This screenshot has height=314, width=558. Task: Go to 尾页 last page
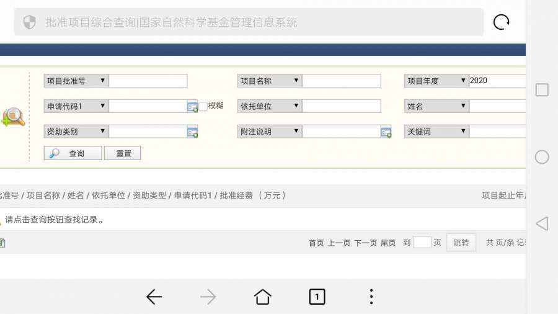pyautogui.click(x=388, y=243)
